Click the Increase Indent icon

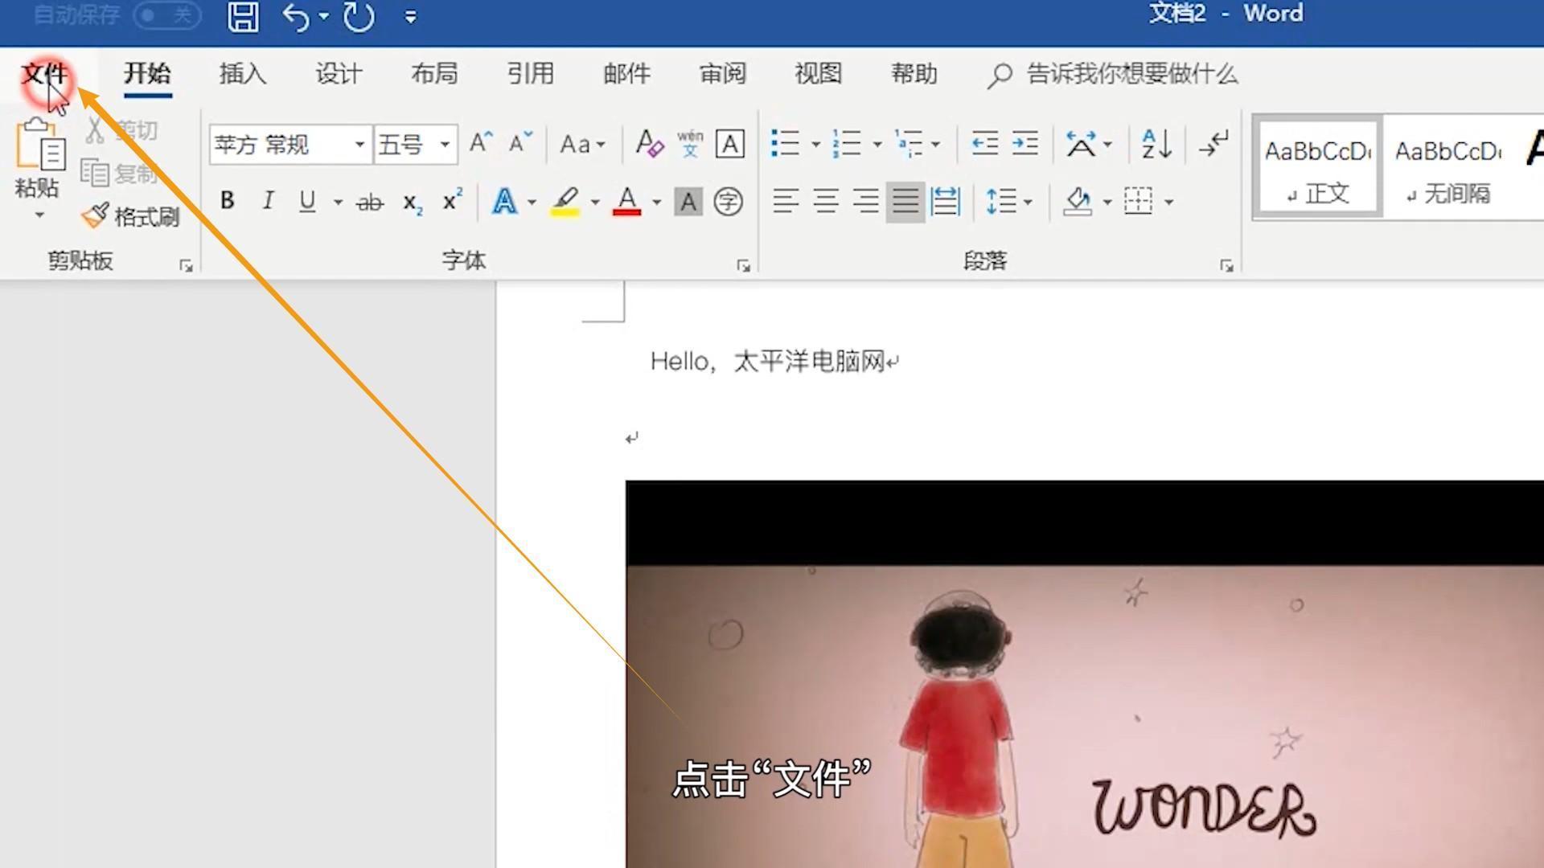(x=1025, y=144)
